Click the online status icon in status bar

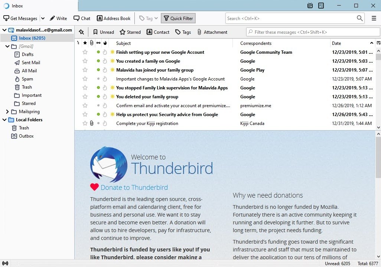(x=5, y=263)
